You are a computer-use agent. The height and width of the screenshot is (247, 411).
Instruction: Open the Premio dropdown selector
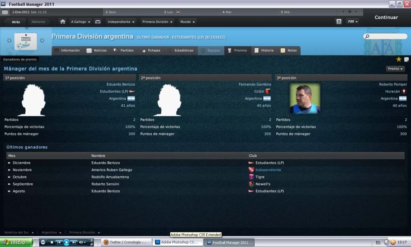pos(395,69)
